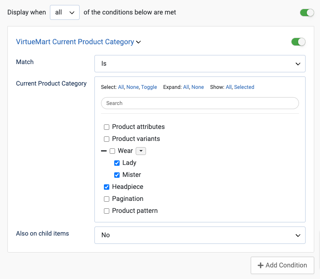The image size is (320, 279).
Task: Uncheck the Mister checkbox
Action: pos(117,175)
